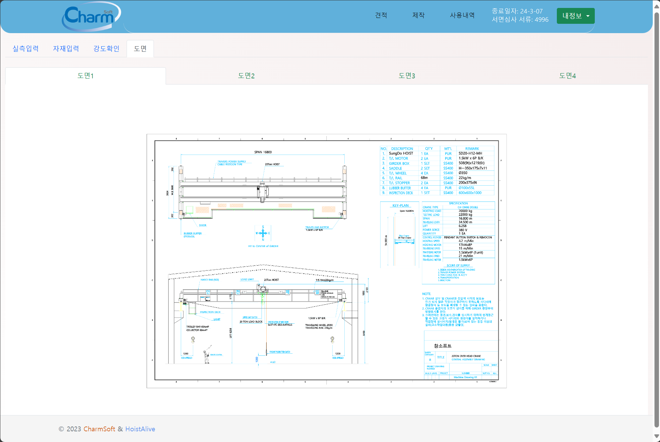Viewport: 660px width, 442px height.
Task: Click the parts list table in the drawing
Action: 437,171
